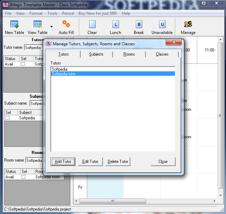The width and height of the screenshot is (226, 214).
Task: Click the Status header in rooms table
Action: 12,171
